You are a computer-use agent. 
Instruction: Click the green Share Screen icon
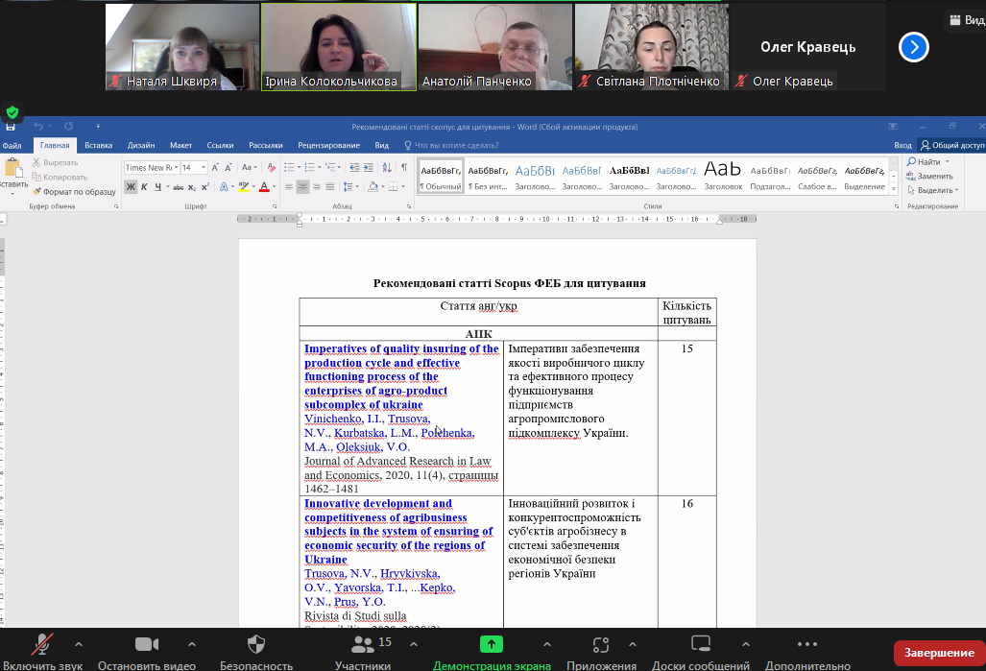point(492,644)
